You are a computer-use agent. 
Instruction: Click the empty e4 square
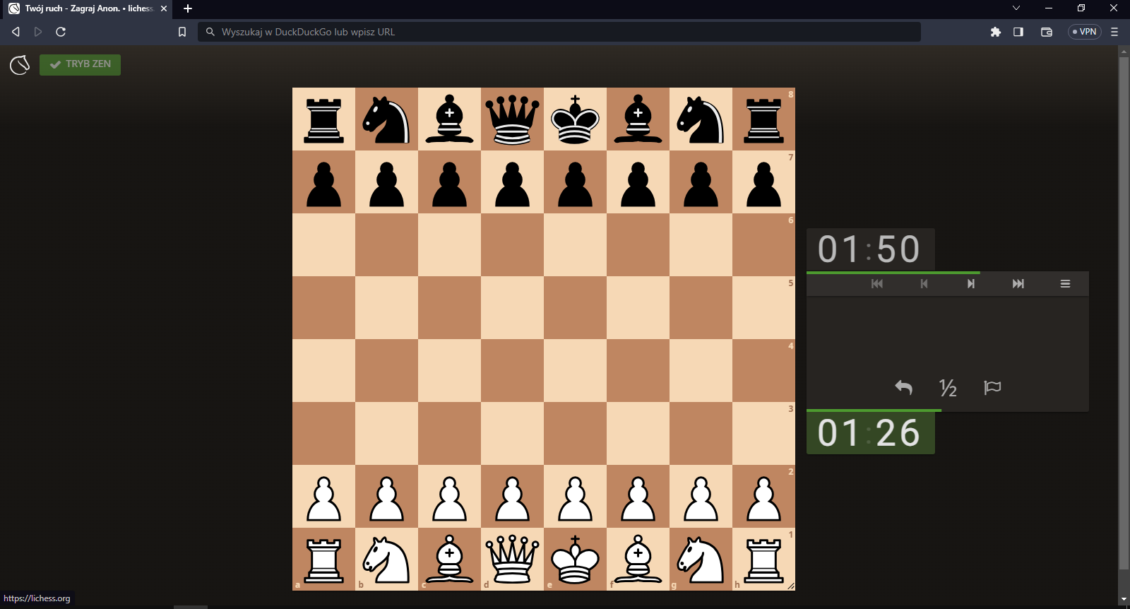click(575, 370)
